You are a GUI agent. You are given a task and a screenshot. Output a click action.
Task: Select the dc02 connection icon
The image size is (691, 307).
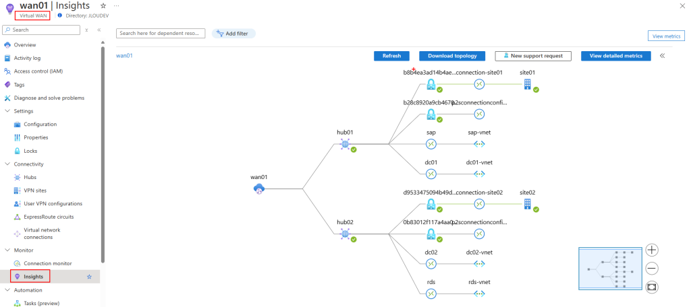[x=431, y=264]
